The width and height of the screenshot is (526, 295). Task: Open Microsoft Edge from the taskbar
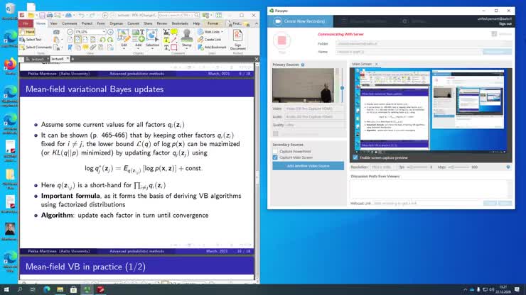pos(47,289)
